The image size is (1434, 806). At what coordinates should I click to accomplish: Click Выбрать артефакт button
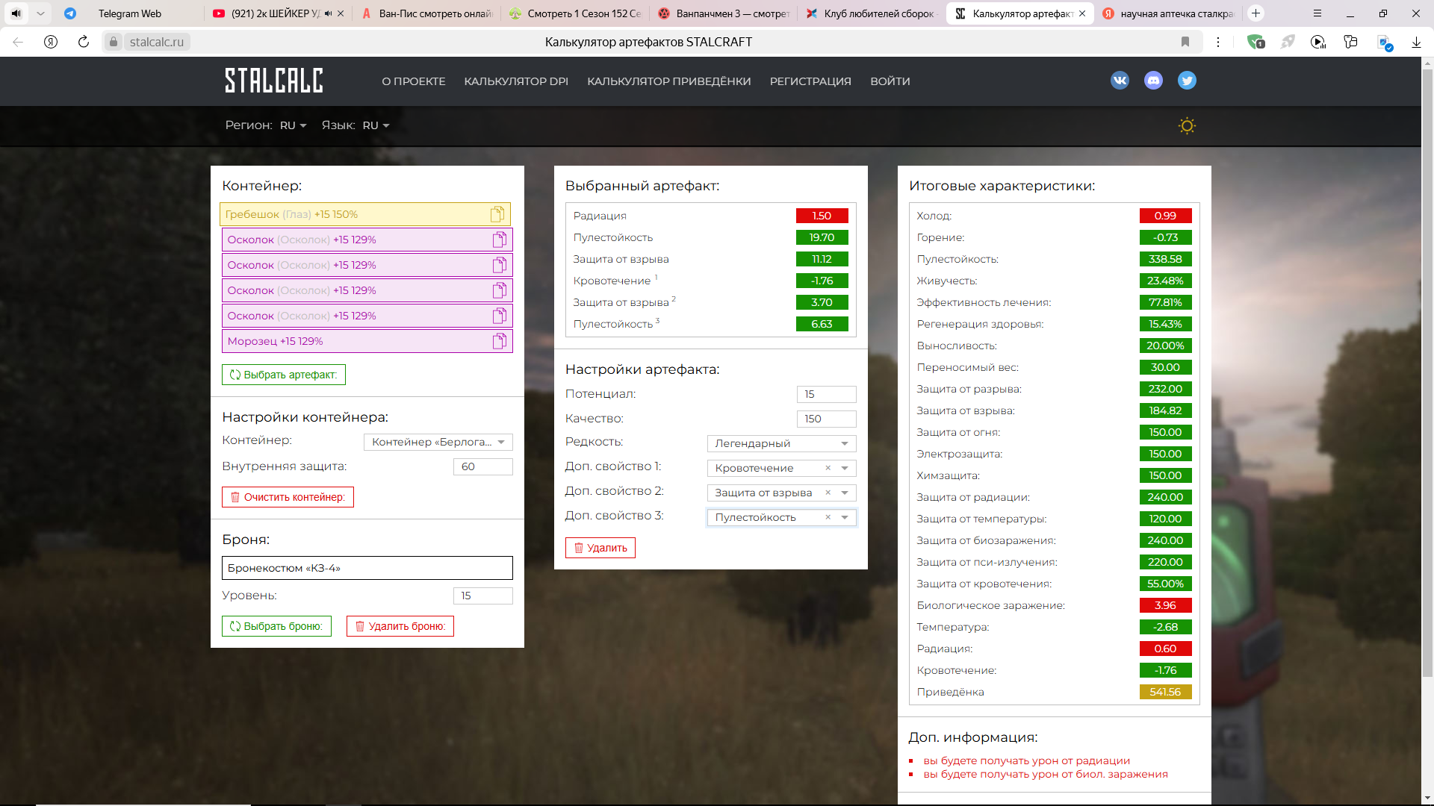284,375
